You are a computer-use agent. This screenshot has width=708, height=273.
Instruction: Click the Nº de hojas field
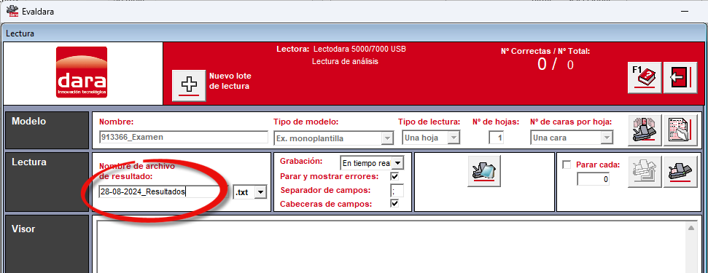pos(497,138)
